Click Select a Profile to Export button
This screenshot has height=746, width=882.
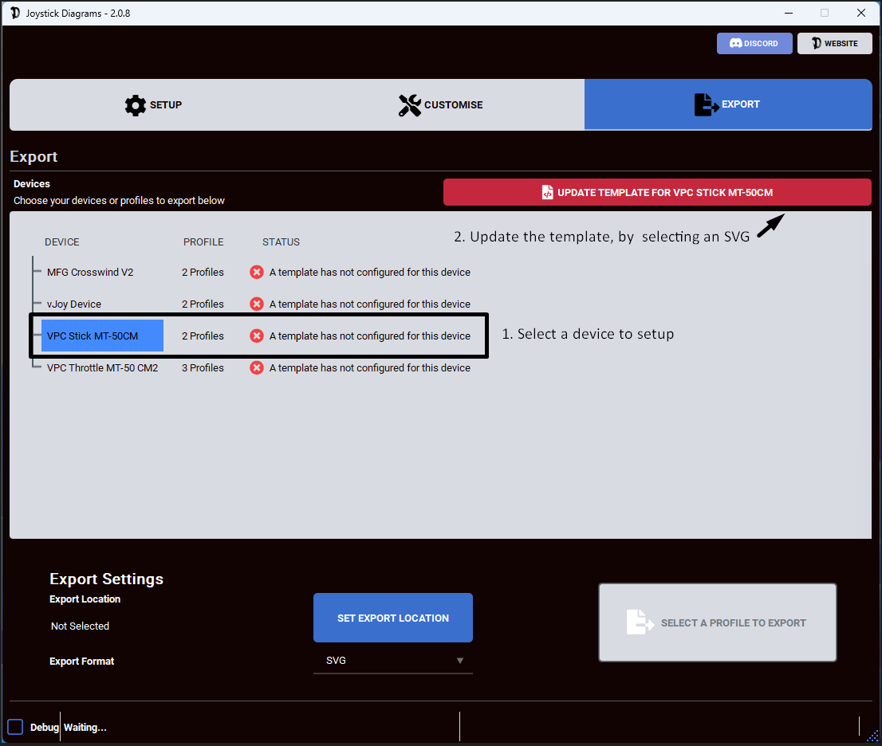click(x=717, y=622)
